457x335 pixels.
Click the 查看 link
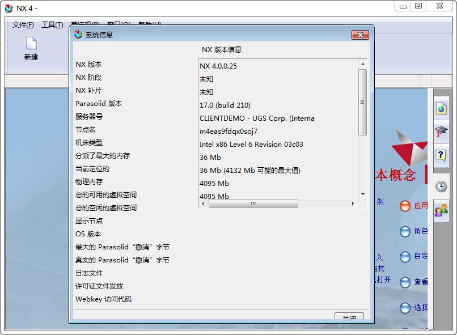(x=420, y=283)
